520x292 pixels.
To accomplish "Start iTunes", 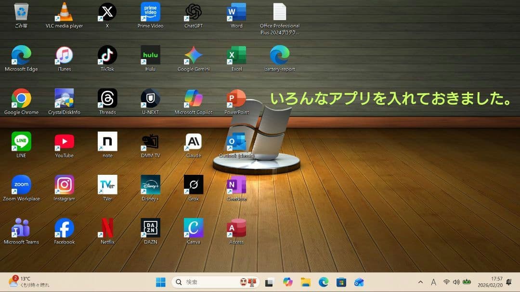I will (x=64, y=55).
